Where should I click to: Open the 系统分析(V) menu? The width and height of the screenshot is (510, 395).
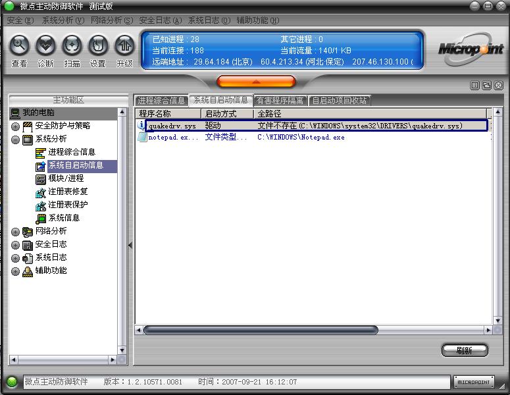63,20
